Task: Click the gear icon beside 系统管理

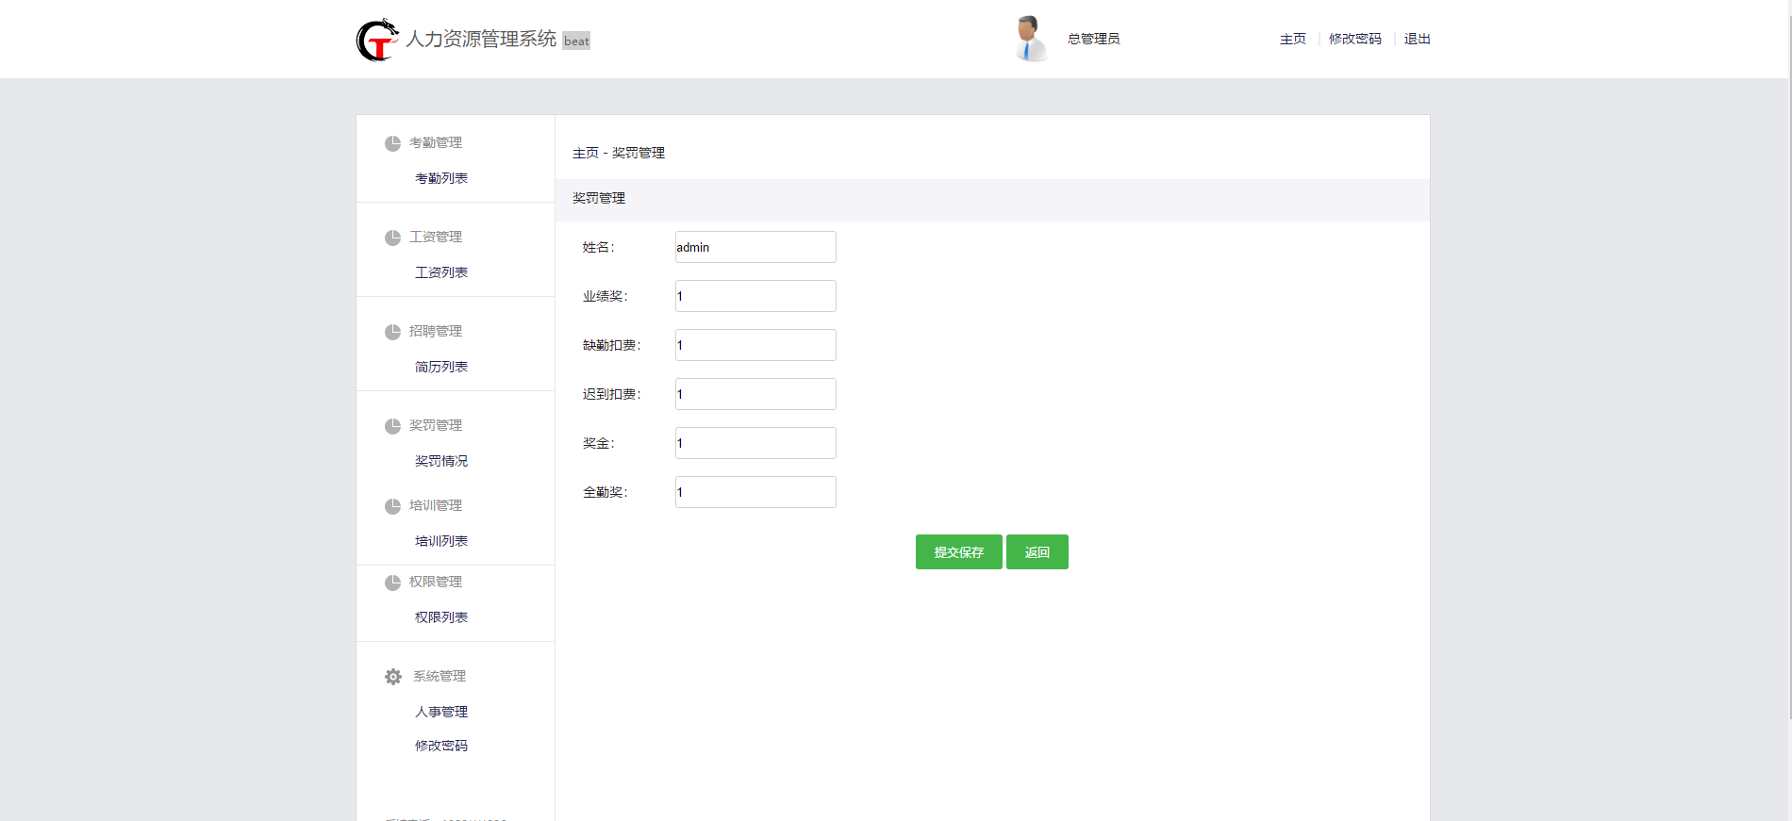Action: point(393,677)
